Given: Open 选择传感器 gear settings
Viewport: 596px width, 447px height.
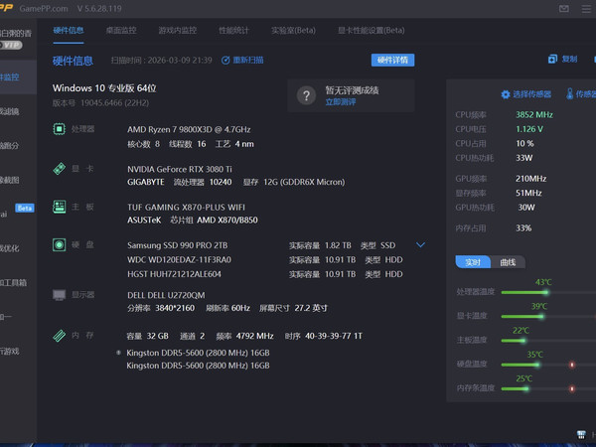Looking at the screenshot, I should pyautogui.click(x=506, y=94).
